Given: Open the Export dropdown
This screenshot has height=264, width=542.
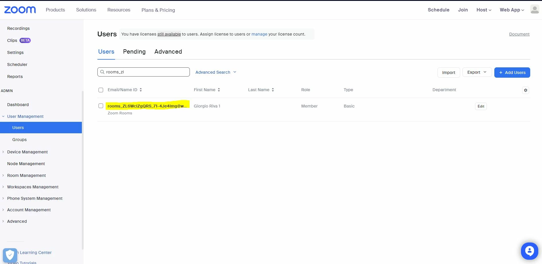Looking at the screenshot, I should tap(477, 72).
